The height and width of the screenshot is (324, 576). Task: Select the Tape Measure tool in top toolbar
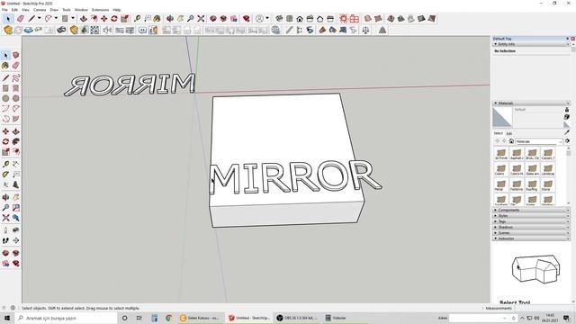click(x=138, y=18)
